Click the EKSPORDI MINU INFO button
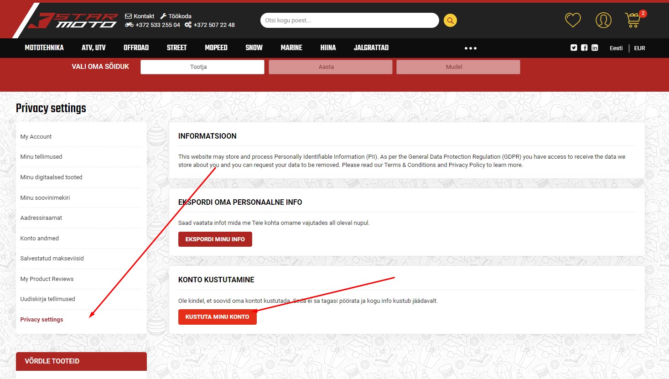This screenshot has height=379, width=669. pyautogui.click(x=215, y=239)
